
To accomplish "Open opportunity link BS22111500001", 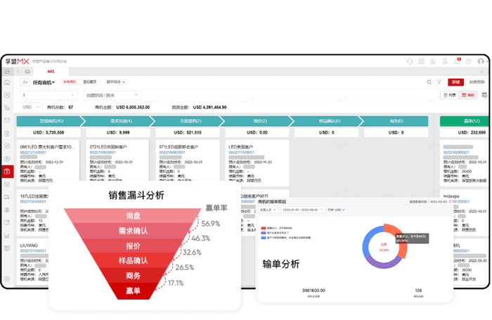I will click(241, 153).
